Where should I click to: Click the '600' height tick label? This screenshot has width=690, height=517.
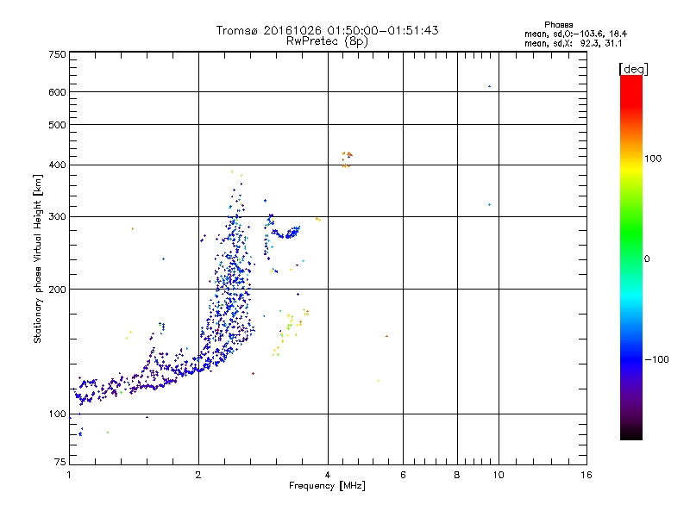(57, 92)
